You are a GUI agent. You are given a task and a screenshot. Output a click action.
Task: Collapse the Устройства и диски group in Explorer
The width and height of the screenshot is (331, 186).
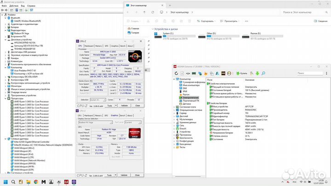pos(153,29)
